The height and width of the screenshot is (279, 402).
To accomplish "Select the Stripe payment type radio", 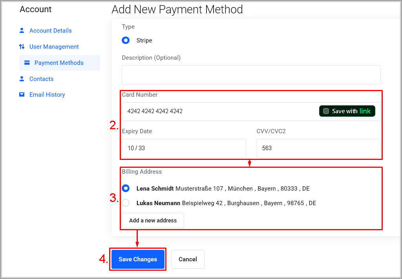I will [x=126, y=40].
